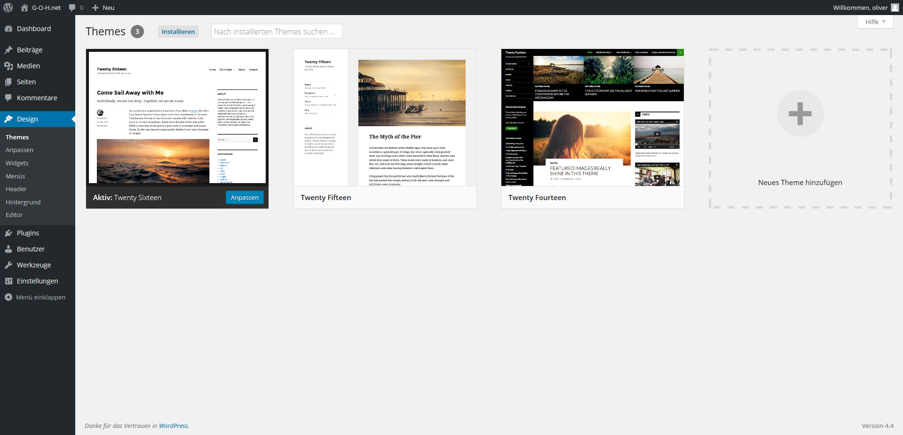Click the Benutzer person icon
Viewport: 903px width, 435px height.
pyautogui.click(x=8, y=249)
